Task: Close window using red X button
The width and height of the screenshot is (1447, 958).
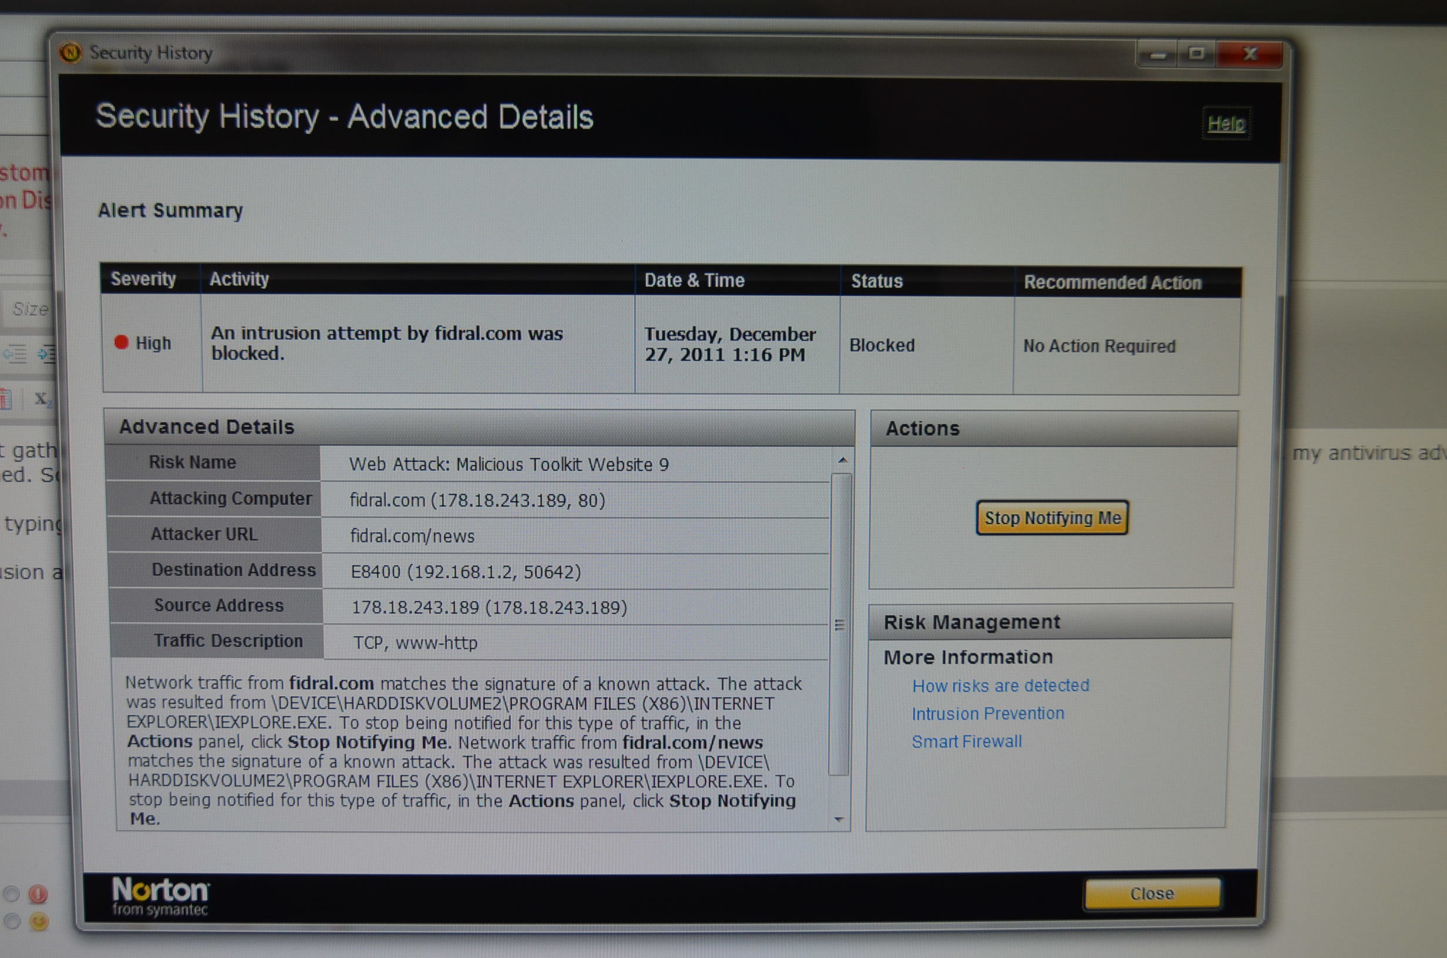Action: [x=1250, y=55]
